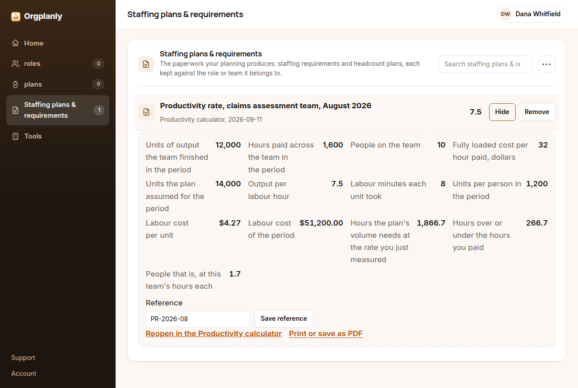Select the plans clipboard icon
This screenshot has width=578, height=388.
coord(15,84)
